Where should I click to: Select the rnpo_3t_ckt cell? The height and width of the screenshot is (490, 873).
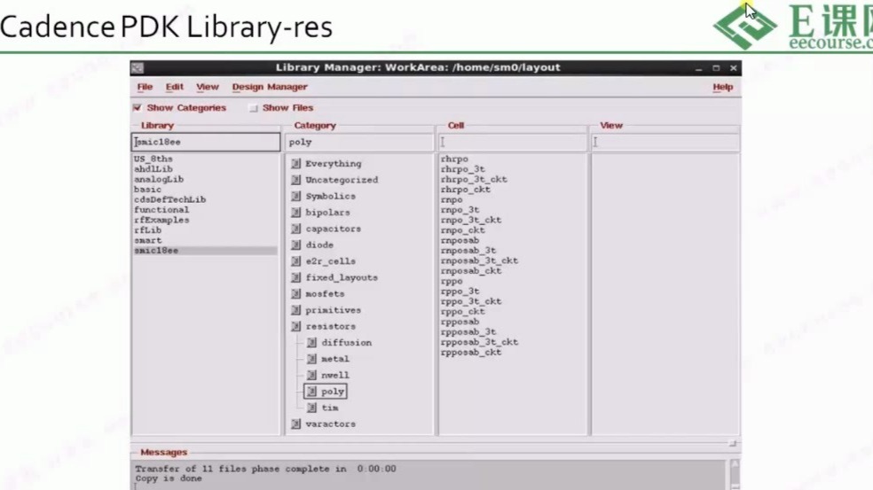(471, 221)
